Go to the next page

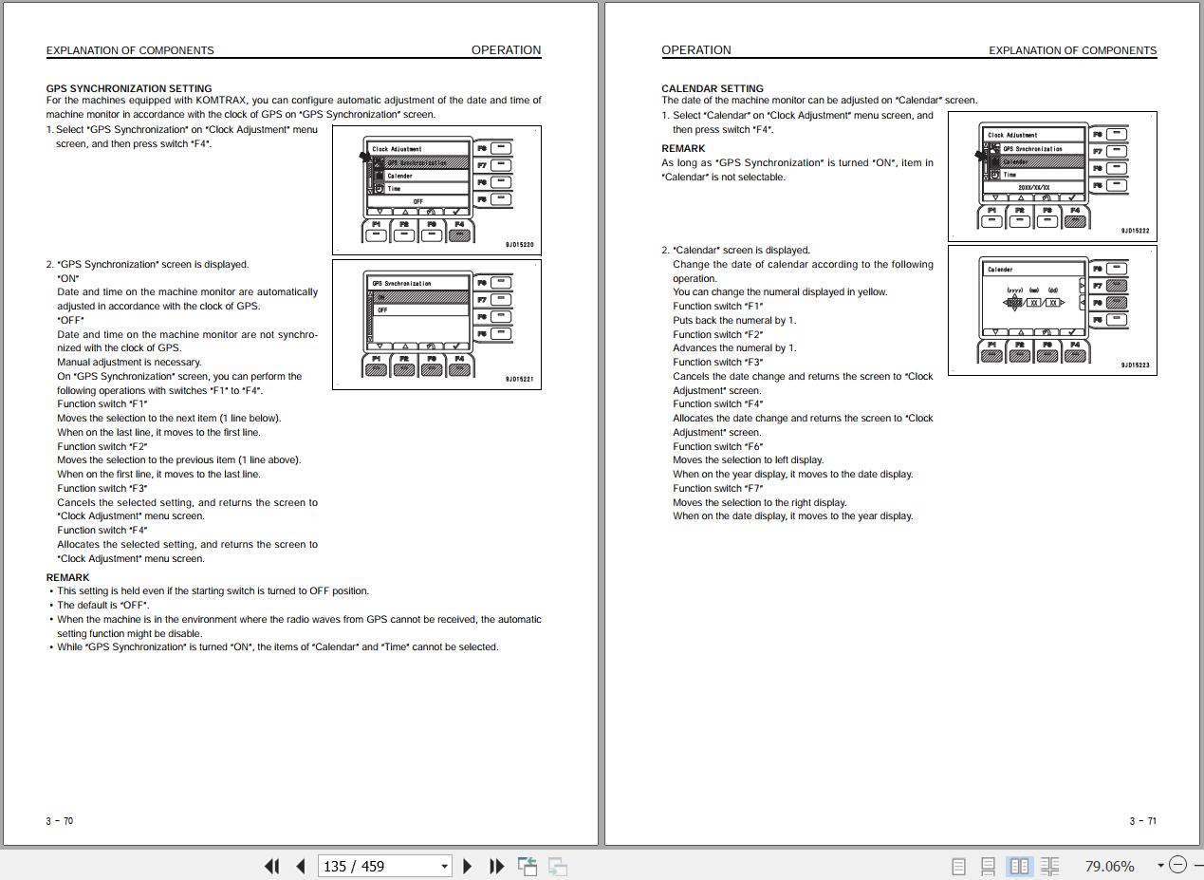pos(467,866)
